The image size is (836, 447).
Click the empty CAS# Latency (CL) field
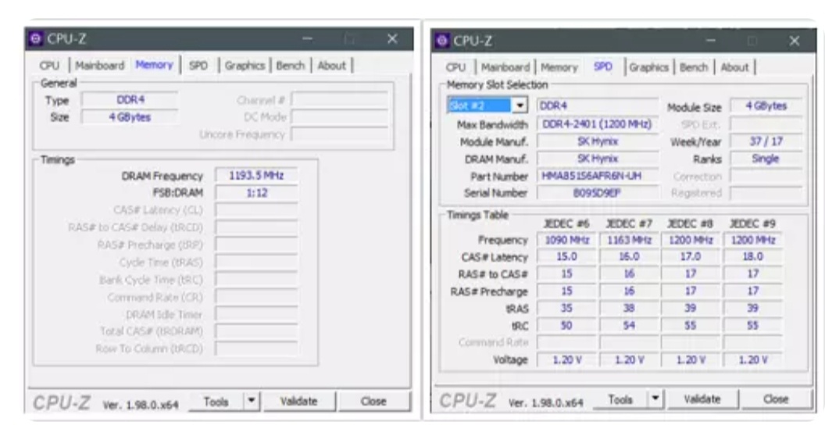pyautogui.click(x=256, y=209)
